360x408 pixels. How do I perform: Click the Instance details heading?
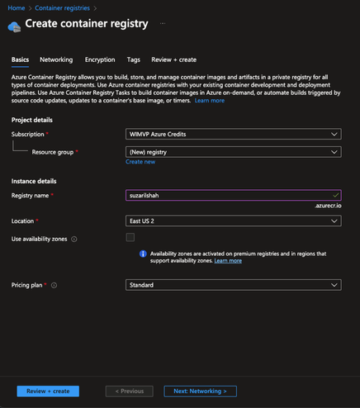click(x=34, y=181)
